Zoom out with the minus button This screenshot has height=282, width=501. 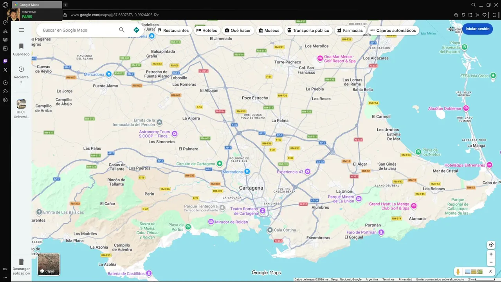491,262
